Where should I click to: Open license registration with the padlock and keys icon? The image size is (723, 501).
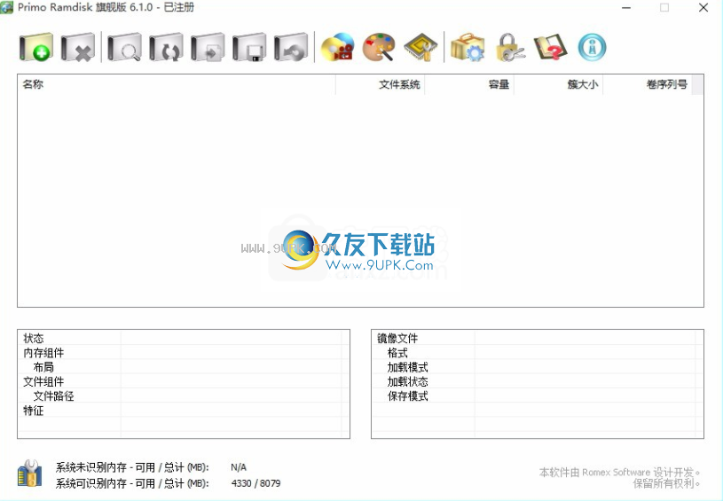[x=509, y=47]
